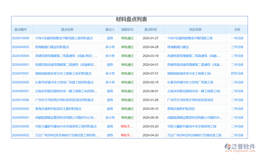Viewport: 258px width, 155px height.
Task: Click 余小琴 in row 2024020005
Action: coord(110,82)
